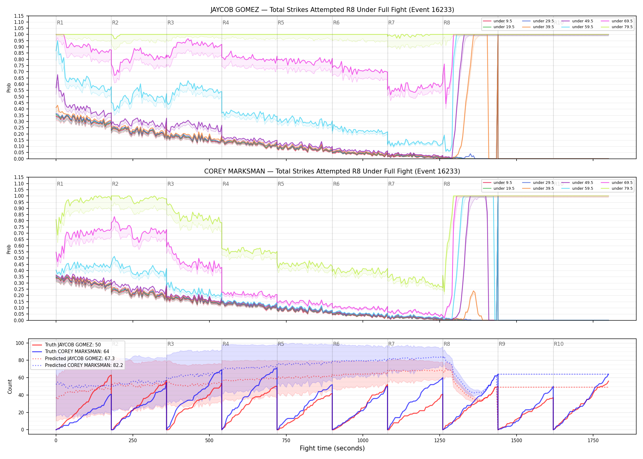643x459 pixels.
Task: Click the R1 round marker in Jaycob Gomez chart
Action: 60,23
